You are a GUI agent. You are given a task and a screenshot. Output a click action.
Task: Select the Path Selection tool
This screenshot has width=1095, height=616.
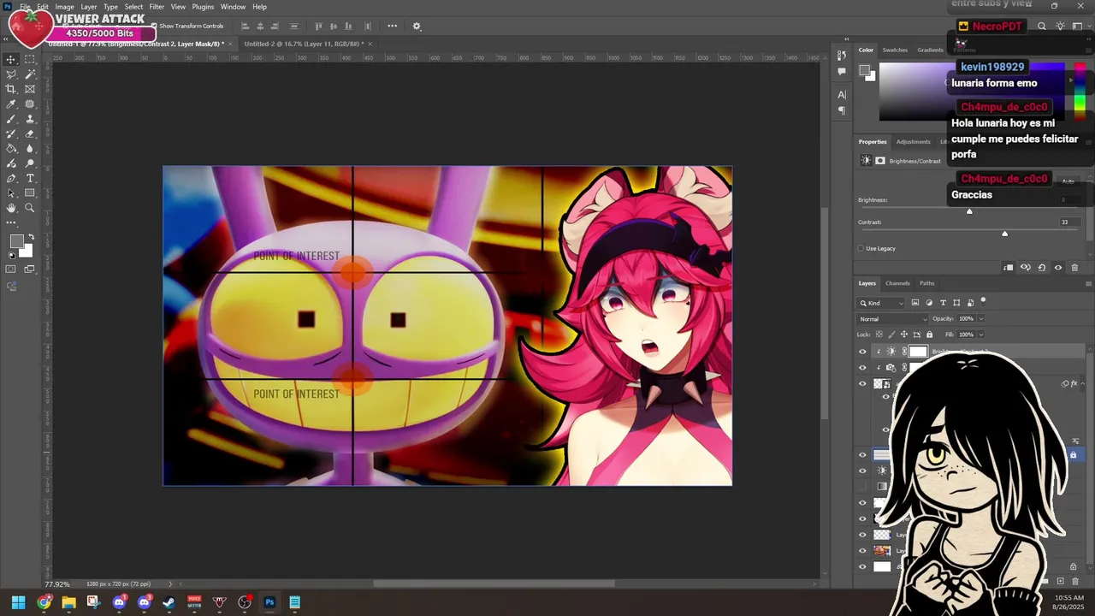[11, 193]
